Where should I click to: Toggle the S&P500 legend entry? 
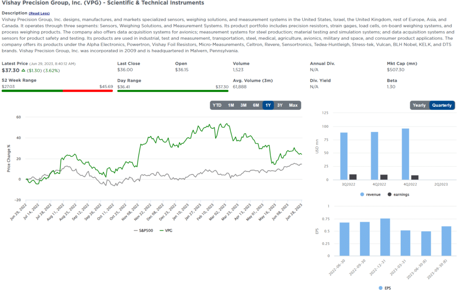[144, 231]
